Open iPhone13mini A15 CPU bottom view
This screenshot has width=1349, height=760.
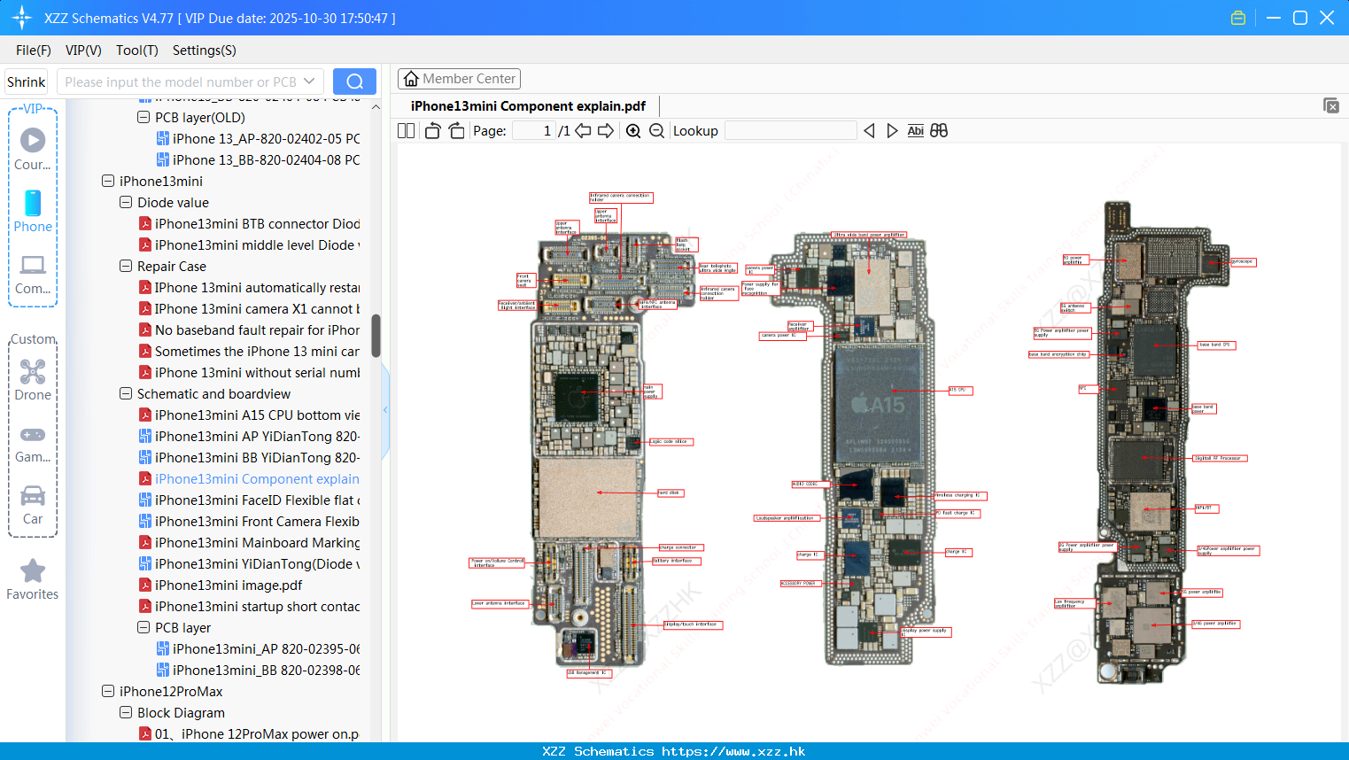tap(249, 415)
